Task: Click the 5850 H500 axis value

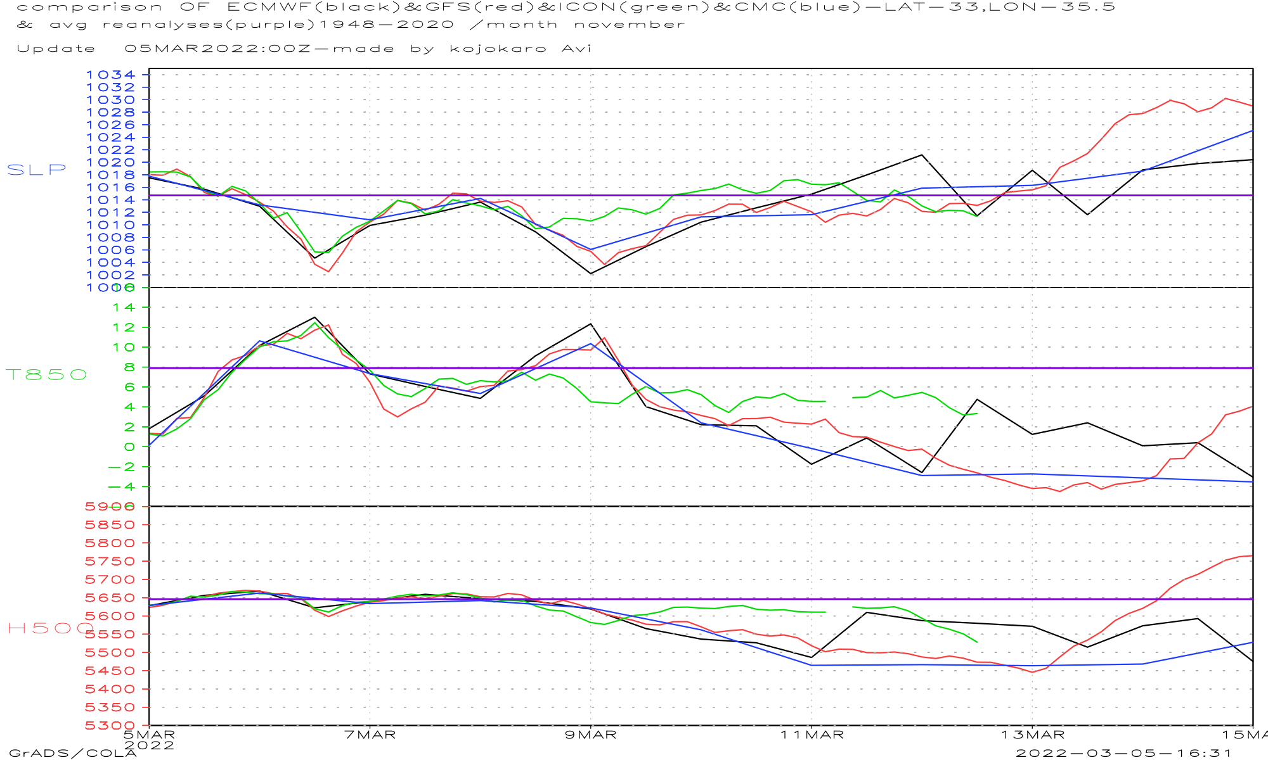Action: pos(111,525)
